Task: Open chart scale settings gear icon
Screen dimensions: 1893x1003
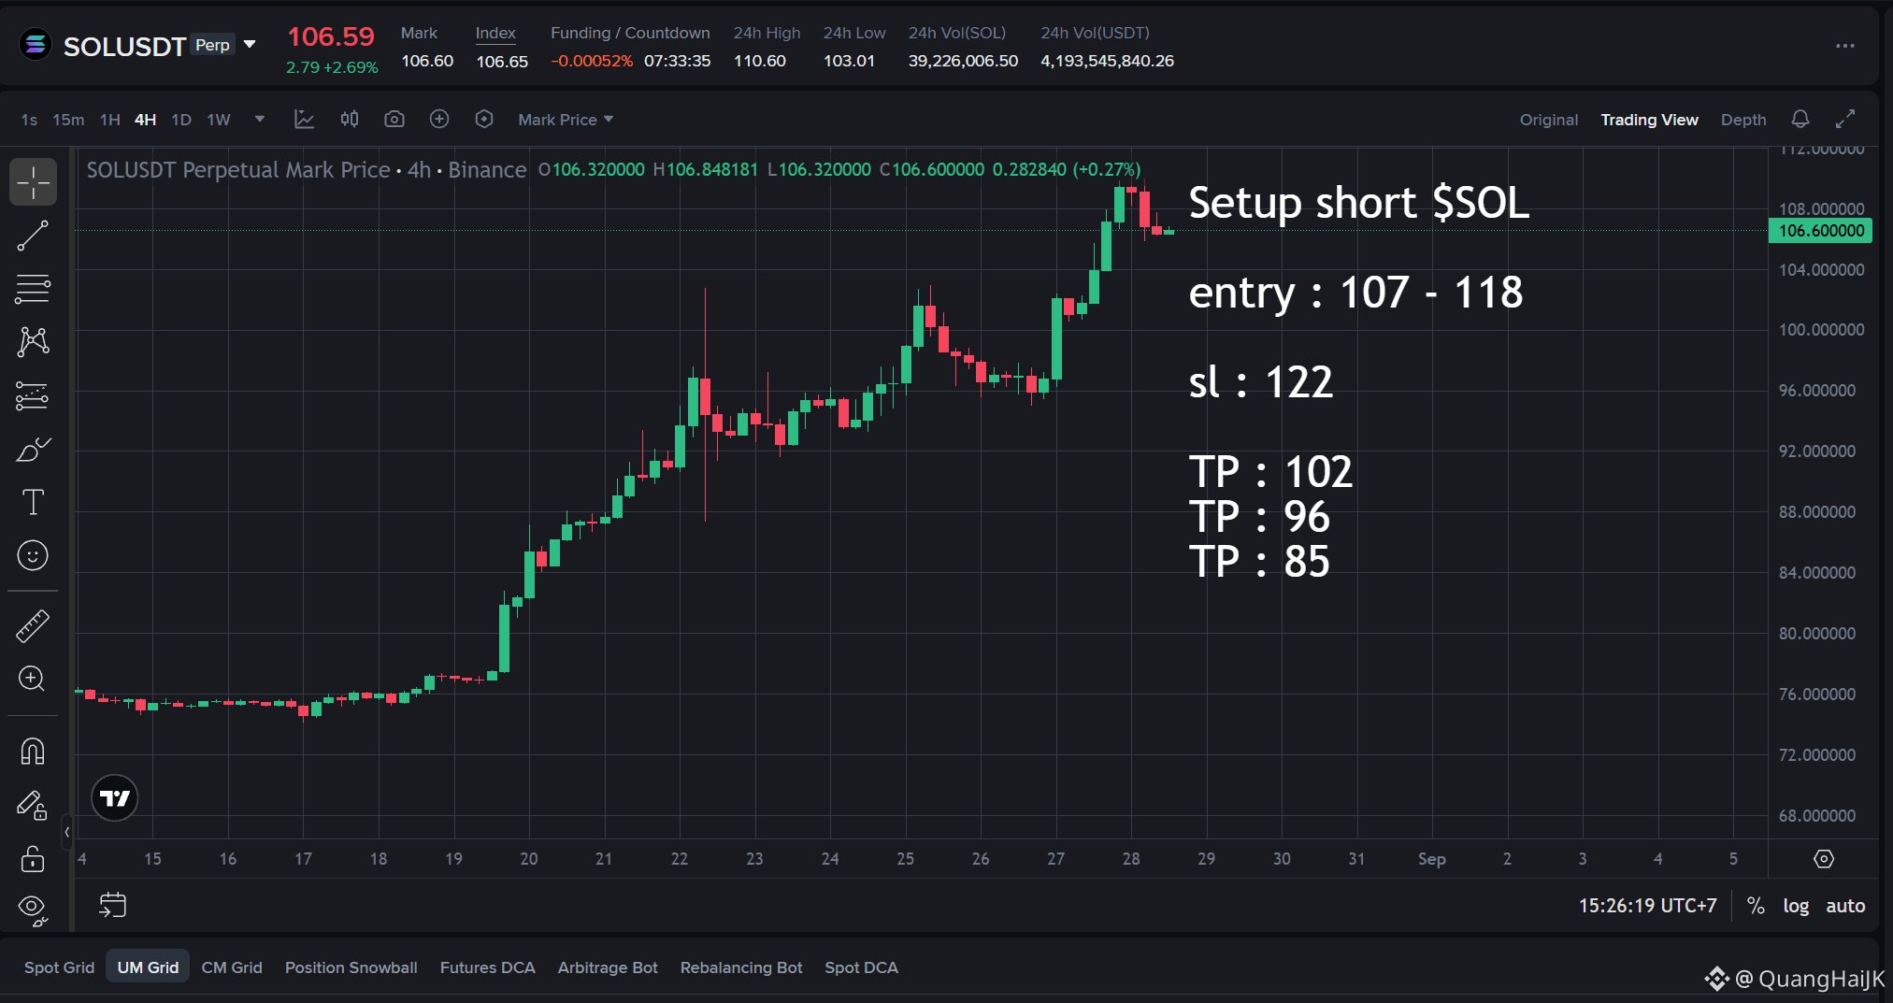Action: coord(1824,859)
